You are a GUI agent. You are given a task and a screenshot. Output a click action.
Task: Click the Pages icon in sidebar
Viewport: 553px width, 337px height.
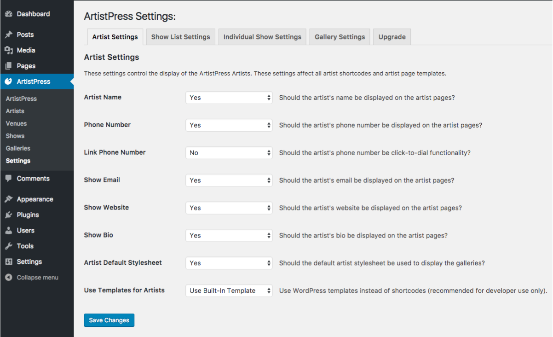[8, 66]
